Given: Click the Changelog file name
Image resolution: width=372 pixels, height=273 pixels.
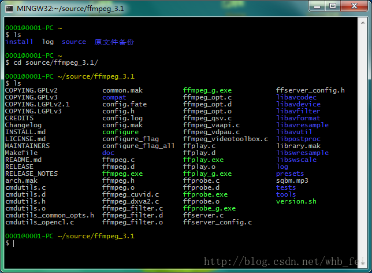Looking at the screenshot, I should [23, 125].
